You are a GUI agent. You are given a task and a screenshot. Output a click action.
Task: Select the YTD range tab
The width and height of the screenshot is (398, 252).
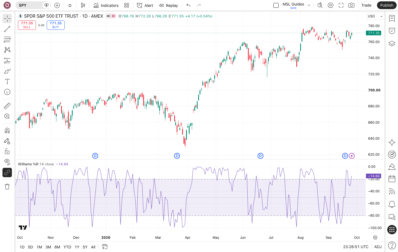67,247
